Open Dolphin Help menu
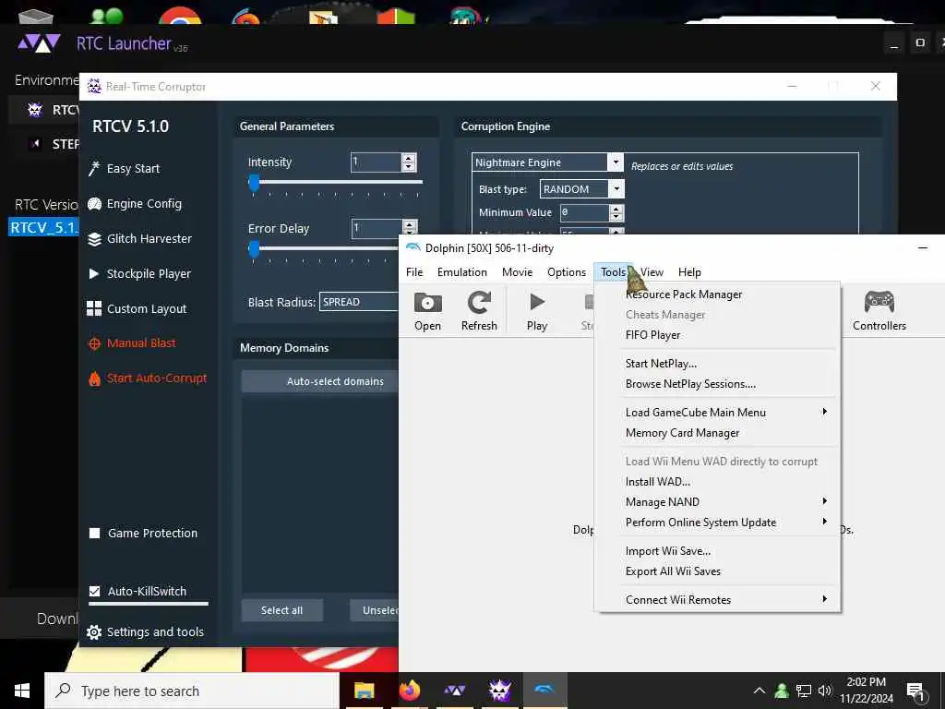This screenshot has width=945, height=709. click(x=689, y=272)
